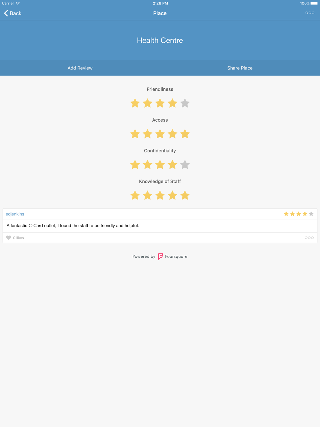This screenshot has width=320, height=427.
Task: Click the Health Centre title
Action: click(x=160, y=40)
